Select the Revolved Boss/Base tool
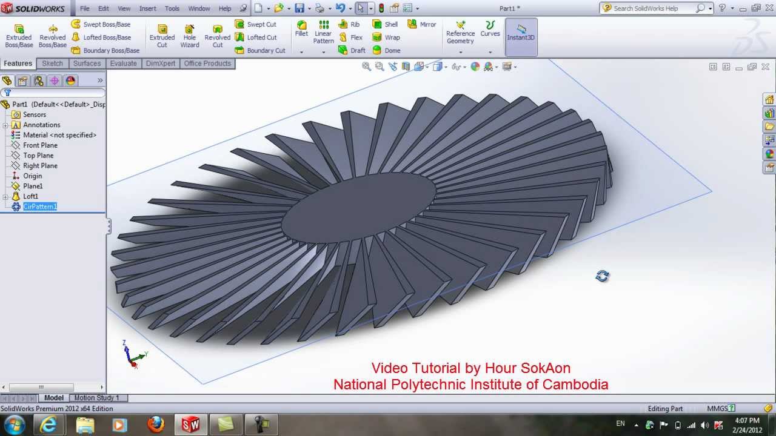Image resolution: width=776 pixels, height=436 pixels. tap(53, 36)
